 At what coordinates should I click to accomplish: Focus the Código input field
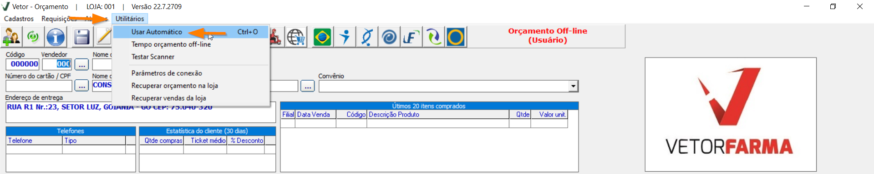[x=22, y=64]
